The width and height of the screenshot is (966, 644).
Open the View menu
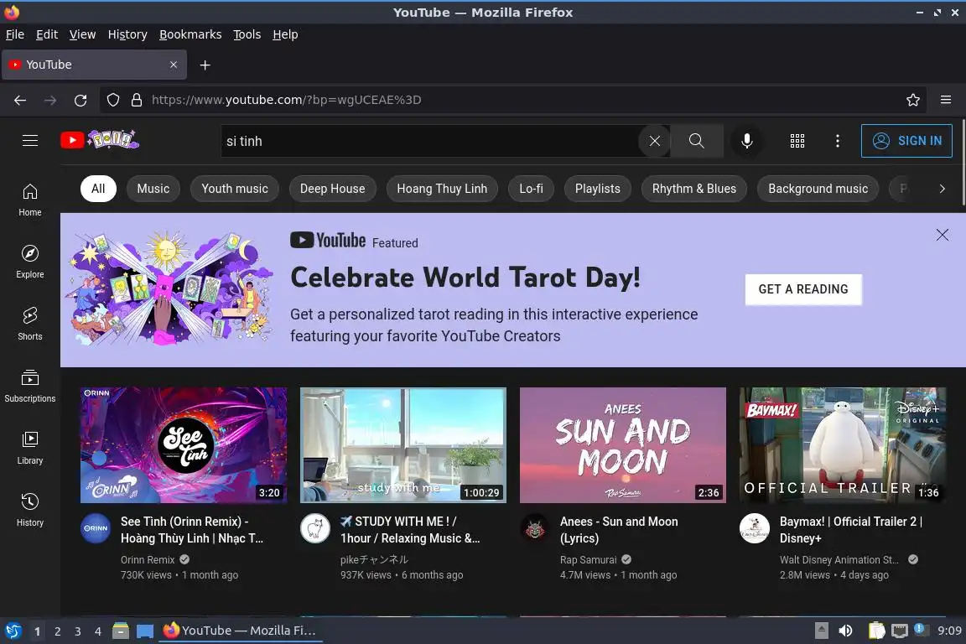(82, 34)
